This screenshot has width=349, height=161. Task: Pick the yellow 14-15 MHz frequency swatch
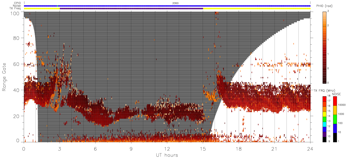point(325,114)
